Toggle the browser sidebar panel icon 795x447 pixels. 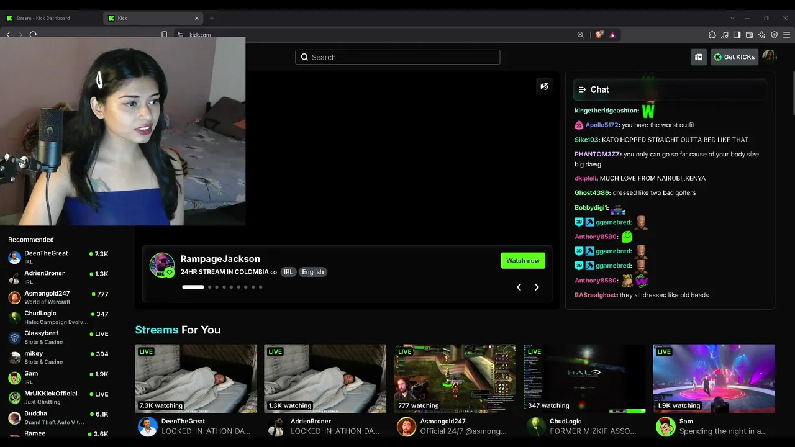(737, 35)
